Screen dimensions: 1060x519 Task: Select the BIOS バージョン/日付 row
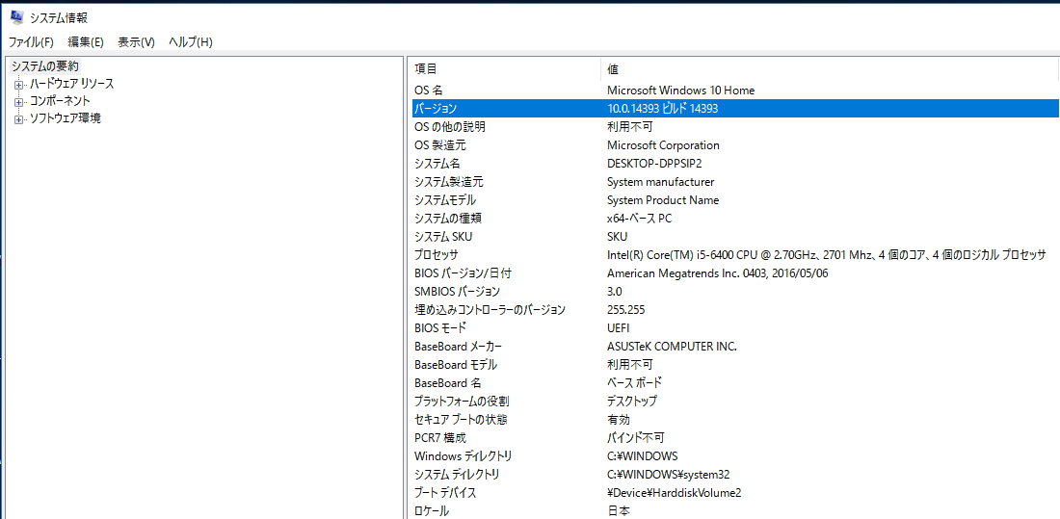735,273
